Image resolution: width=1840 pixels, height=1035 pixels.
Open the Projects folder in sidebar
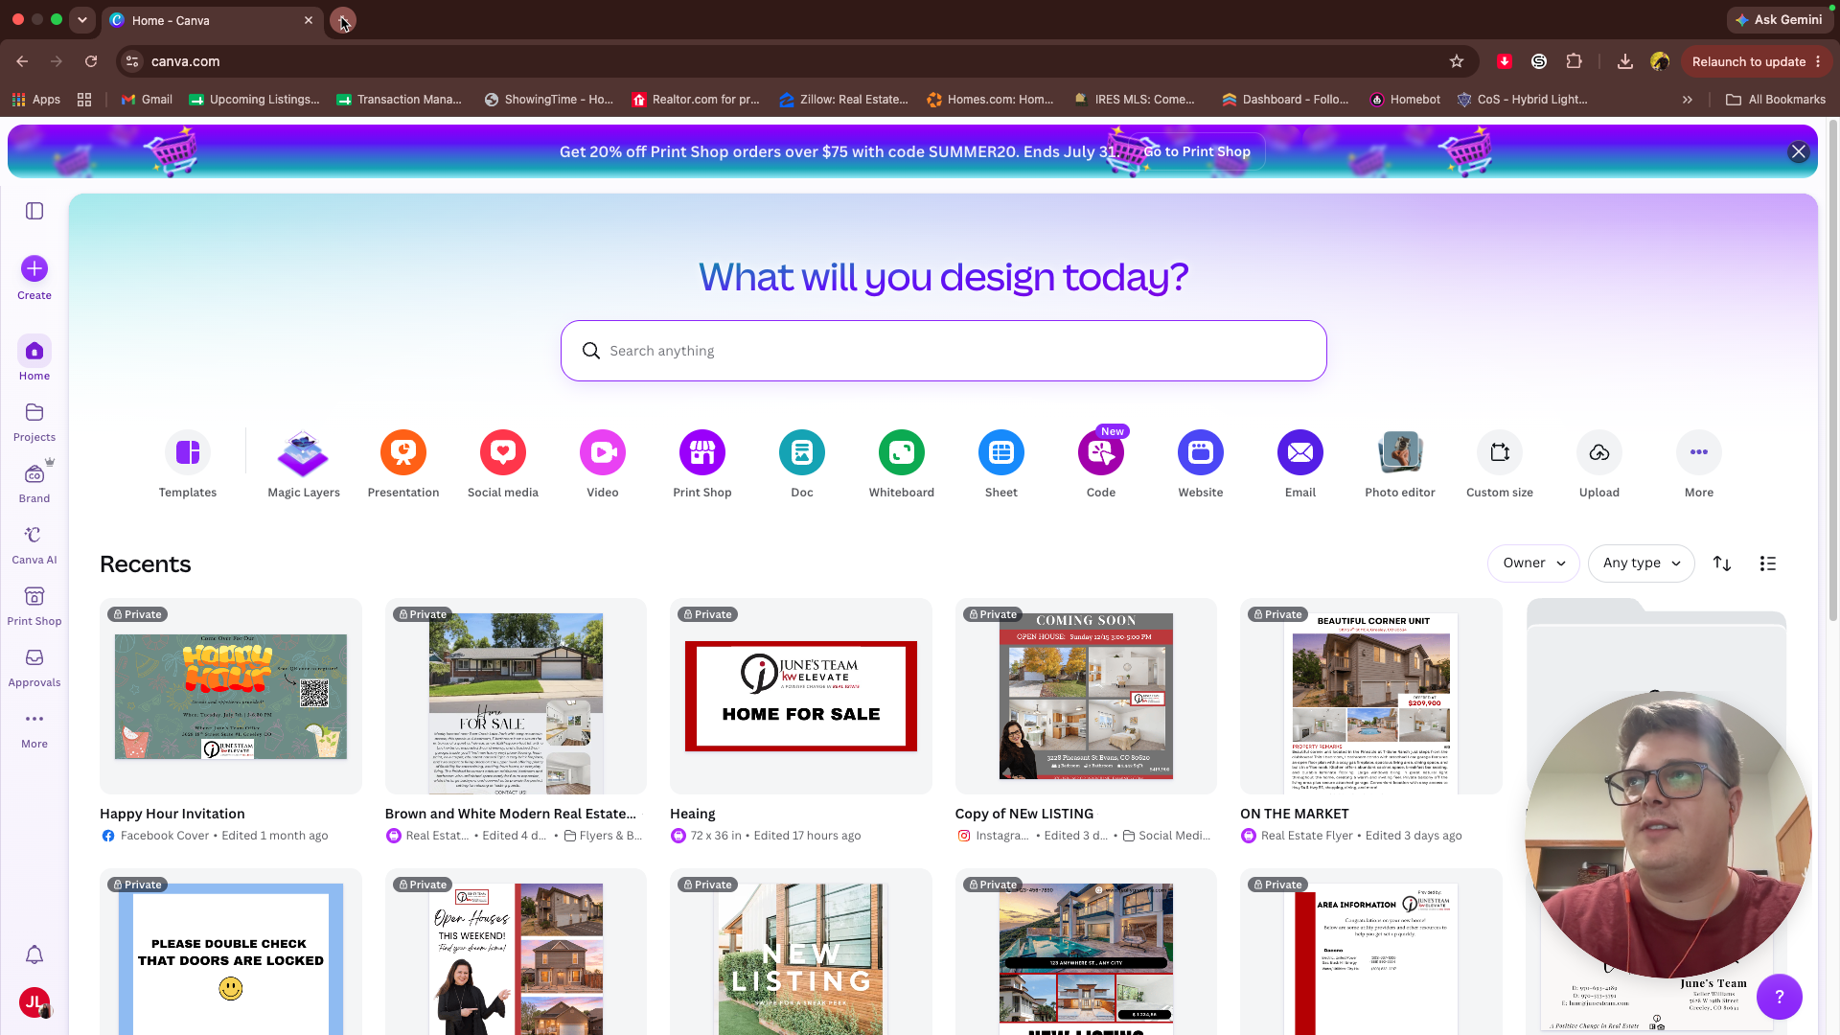34,422
